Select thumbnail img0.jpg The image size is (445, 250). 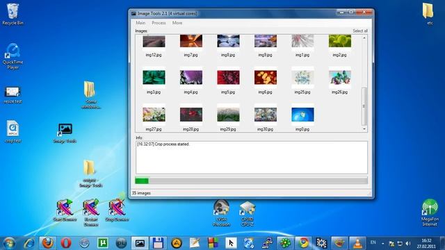[302, 118]
